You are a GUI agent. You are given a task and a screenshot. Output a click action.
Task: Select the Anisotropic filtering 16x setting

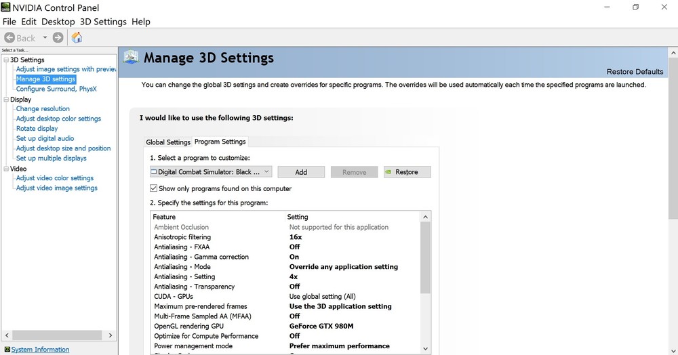tap(296, 237)
